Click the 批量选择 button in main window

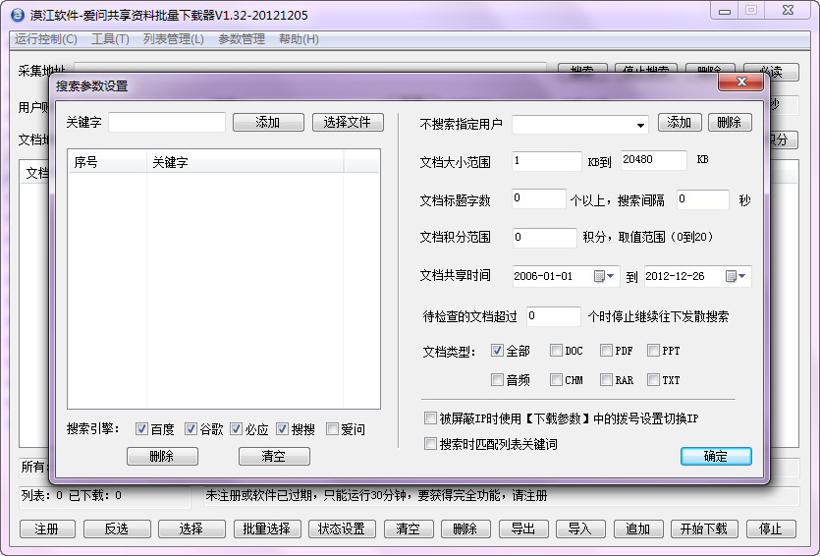click(x=267, y=528)
